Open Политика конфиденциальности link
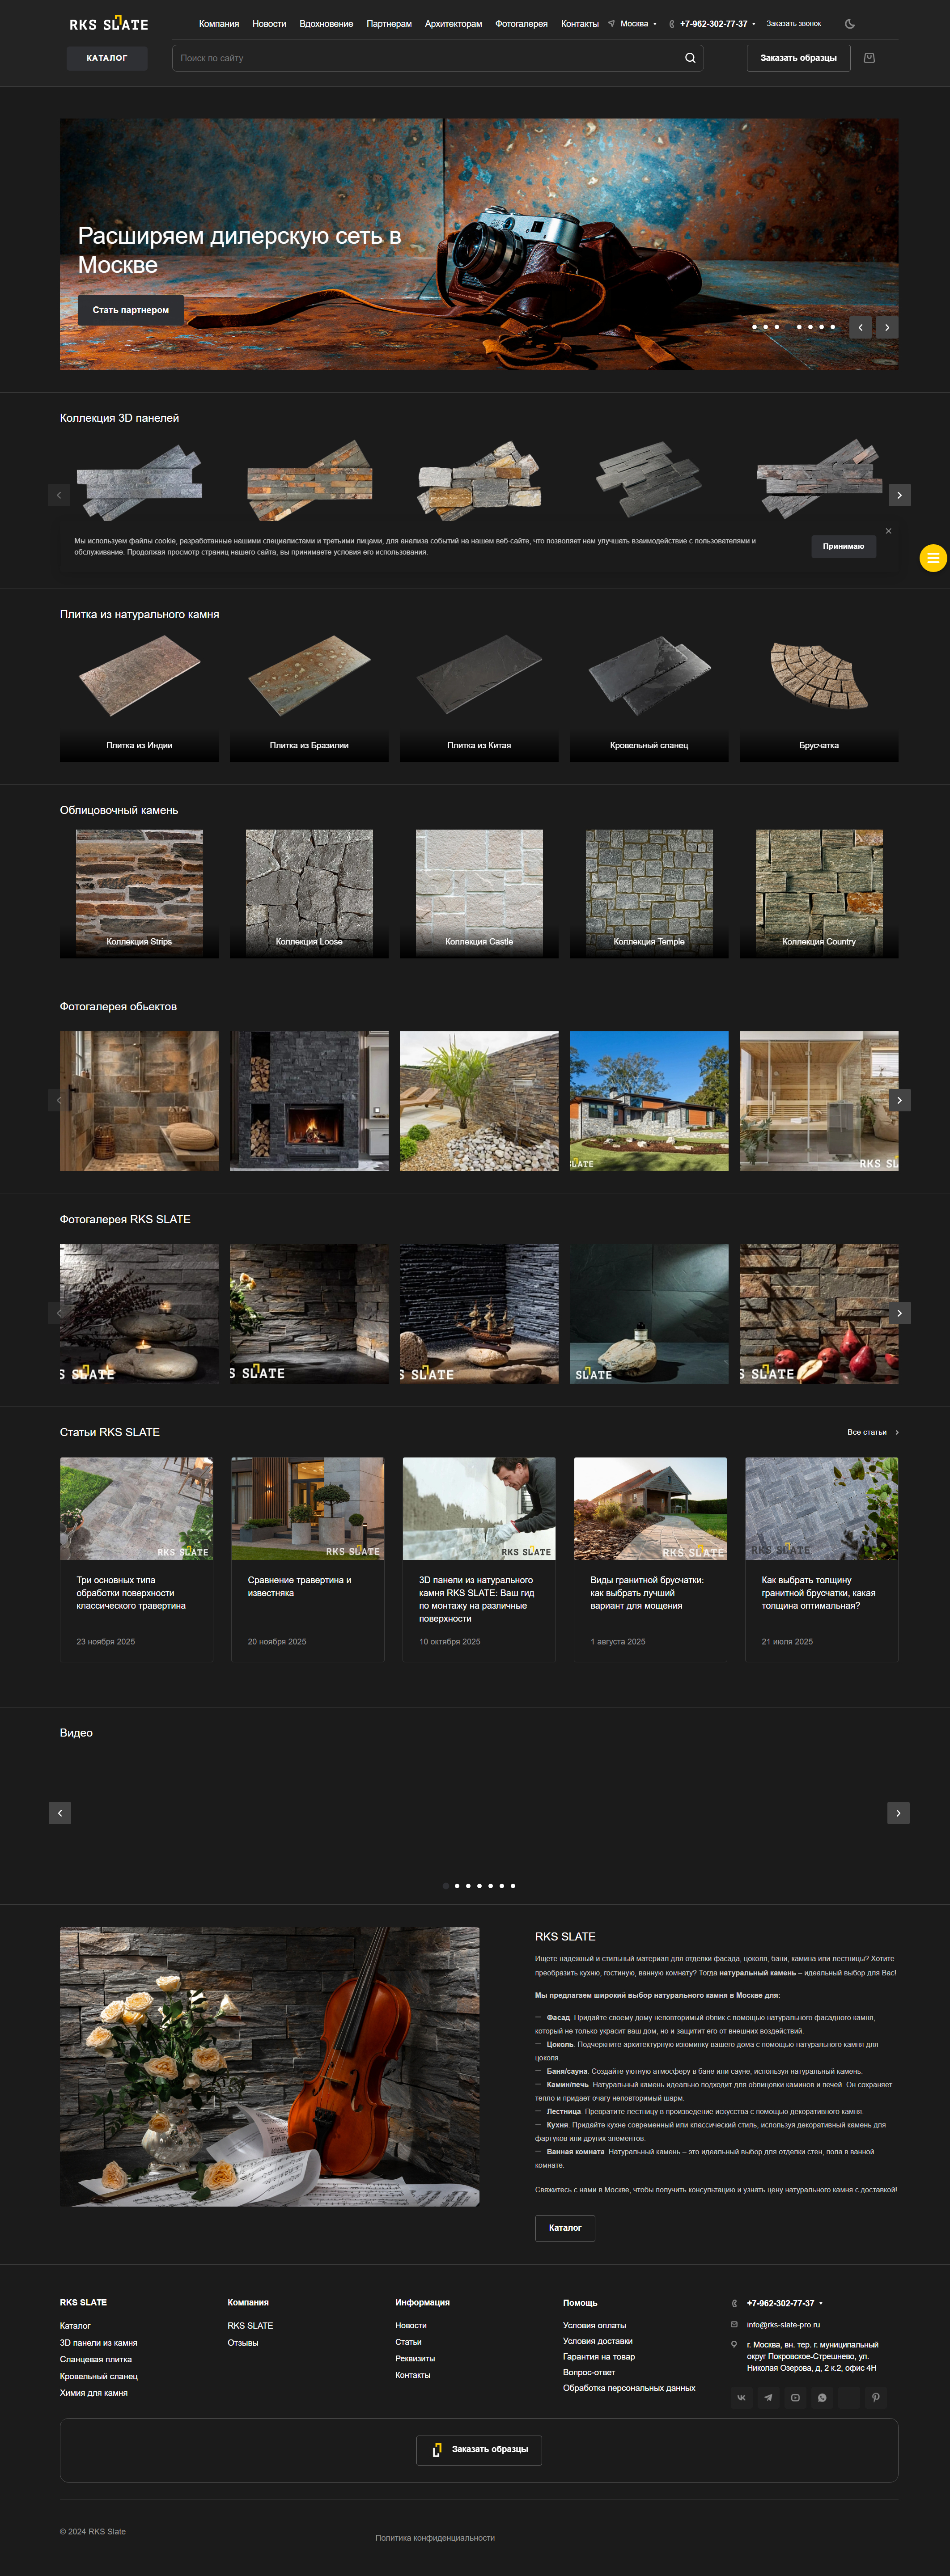Image resolution: width=950 pixels, height=2576 pixels. click(435, 2537)
